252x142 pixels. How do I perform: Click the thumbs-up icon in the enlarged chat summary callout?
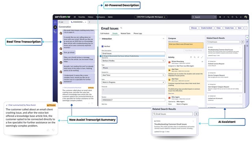48,130
